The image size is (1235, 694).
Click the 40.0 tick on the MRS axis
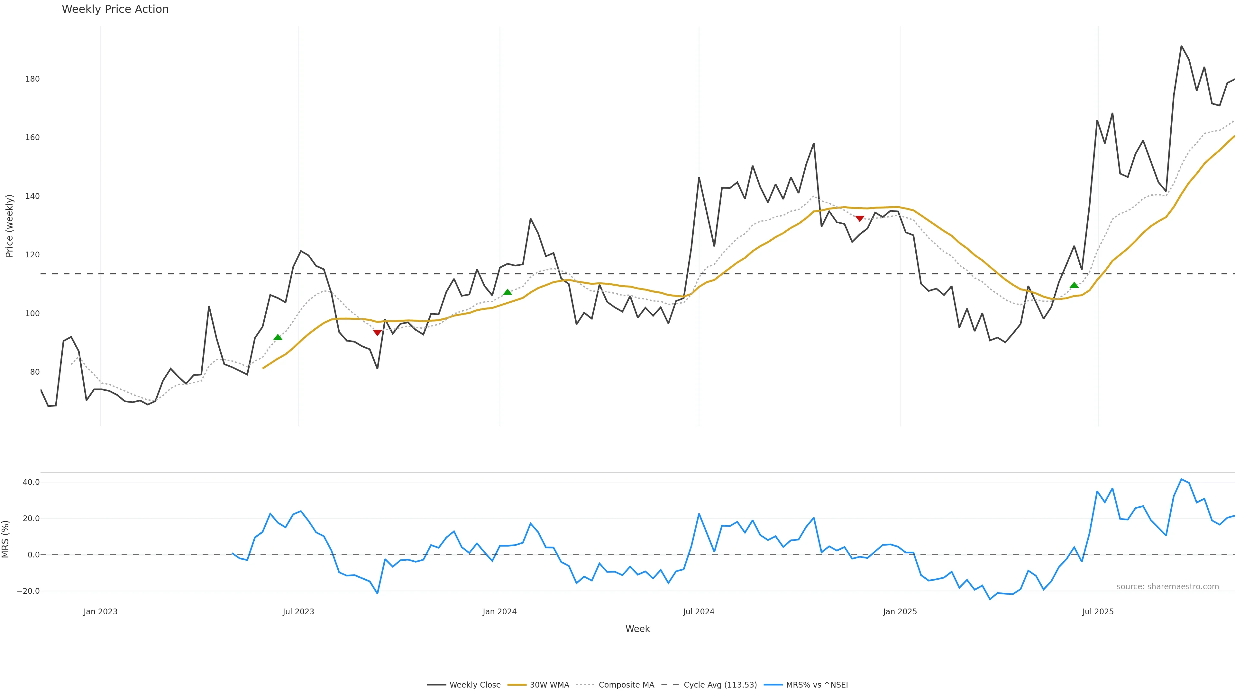31,482
